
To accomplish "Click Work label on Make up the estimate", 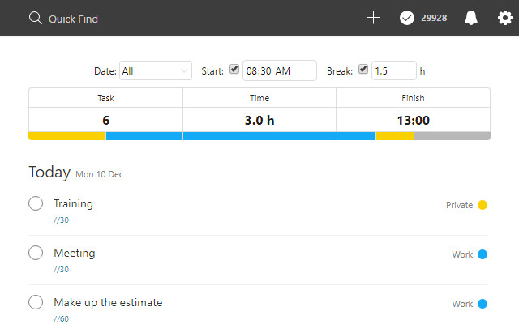I will point(462,304).
